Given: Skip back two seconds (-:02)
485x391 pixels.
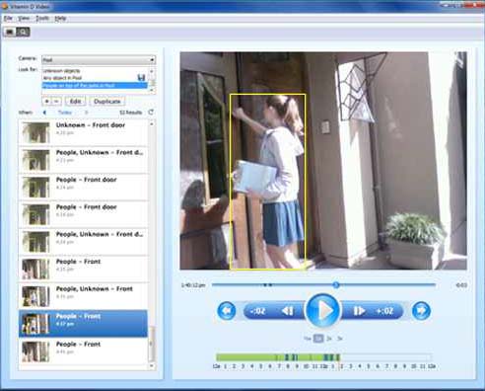Looking at the screenshot, I should pyautogui.click(x=258, y=311).
